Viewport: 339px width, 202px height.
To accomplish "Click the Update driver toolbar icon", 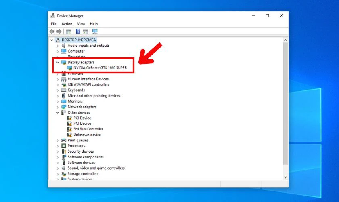I will 85,32.
